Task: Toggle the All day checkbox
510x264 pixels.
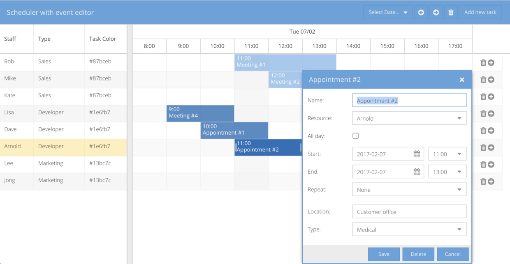Action: pyautogui.click(x=355, y=135)
